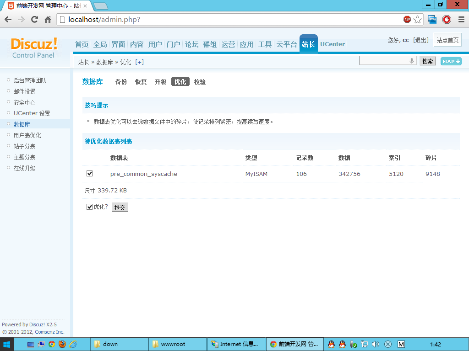
Task: Open the UCenter top menu
Action: [x=333, y=44]
